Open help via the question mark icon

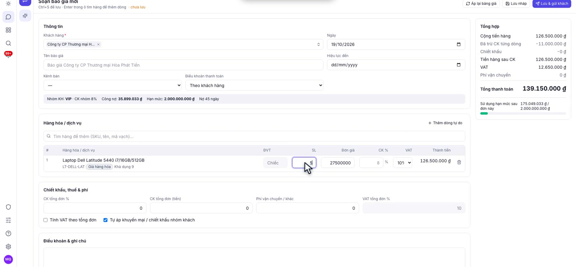pyautogui.click(x=8, y=234)
